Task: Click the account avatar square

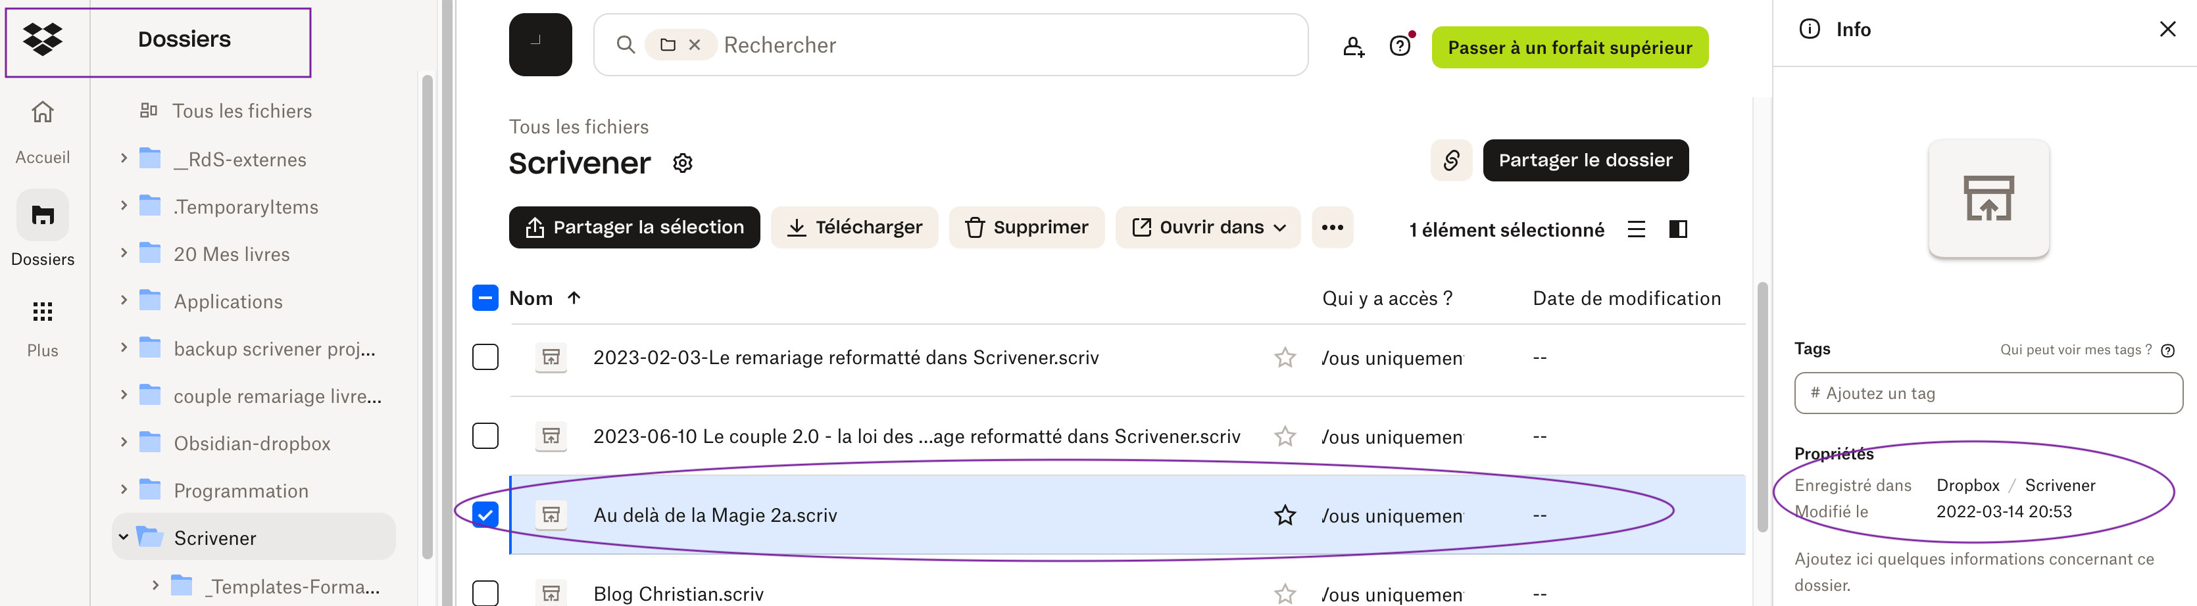Action: coord(540,44)
